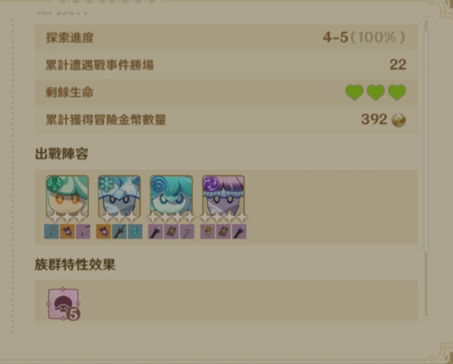Screen dimensions: 453x364
Task: Inspect the golden triangle item under Electro fungus
Action: (208, 231)
